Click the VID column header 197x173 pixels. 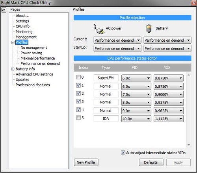click(x=167, y=68)
